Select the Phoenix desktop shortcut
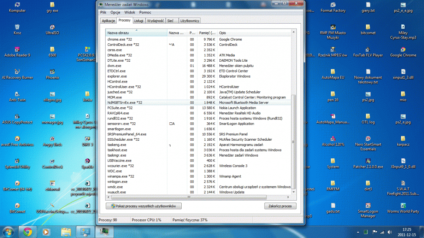The width and height of the screenshot is (424, 238). tap(52, 74)
